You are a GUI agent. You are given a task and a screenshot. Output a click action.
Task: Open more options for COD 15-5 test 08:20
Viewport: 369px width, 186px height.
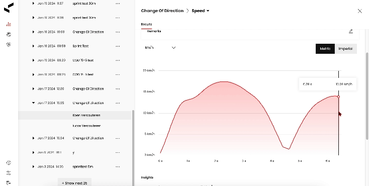118,60
